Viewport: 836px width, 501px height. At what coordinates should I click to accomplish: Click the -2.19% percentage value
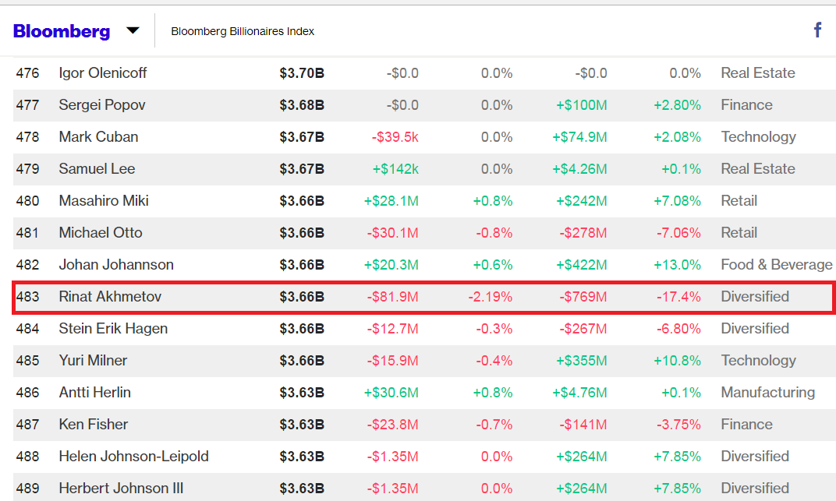pos(490,297)
